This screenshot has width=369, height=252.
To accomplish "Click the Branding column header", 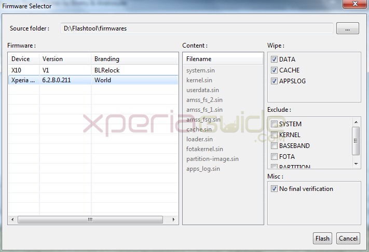I will click(x=134, y=59).
